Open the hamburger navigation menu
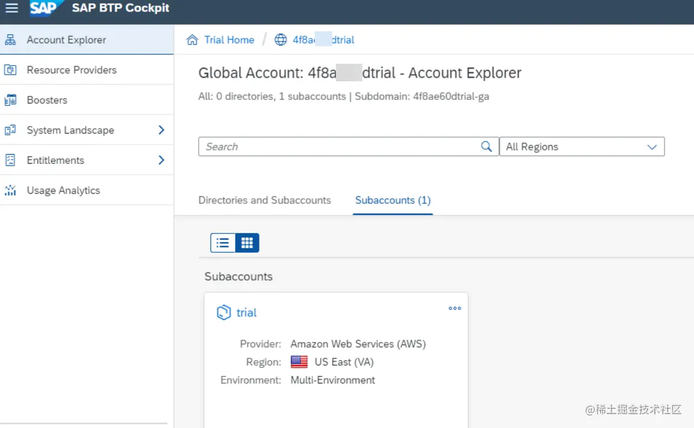 coord(11,8)
